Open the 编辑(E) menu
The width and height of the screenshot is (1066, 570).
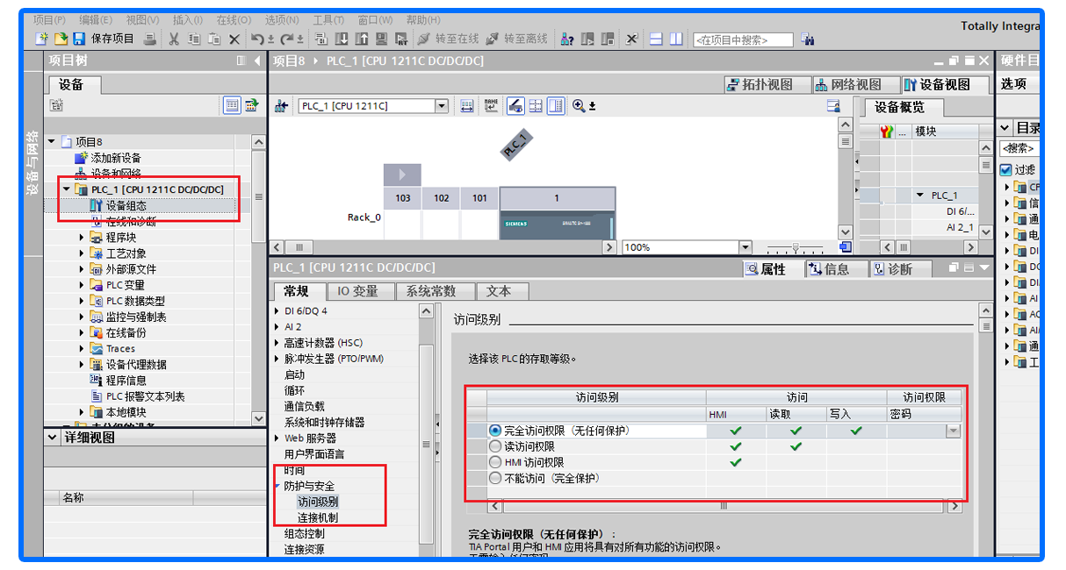coord(96,19)
